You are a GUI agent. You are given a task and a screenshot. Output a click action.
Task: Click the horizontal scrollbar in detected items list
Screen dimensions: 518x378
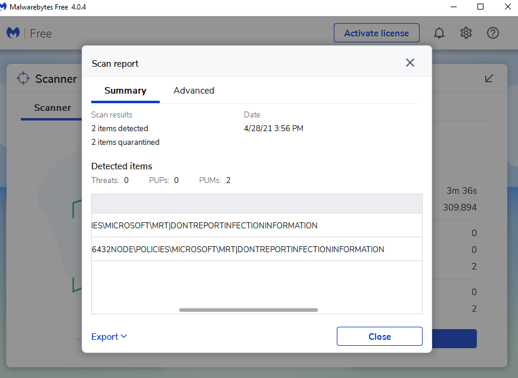click(249, 310)
